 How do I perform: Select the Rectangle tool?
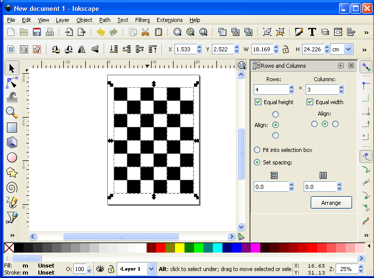tap(11, 128)
